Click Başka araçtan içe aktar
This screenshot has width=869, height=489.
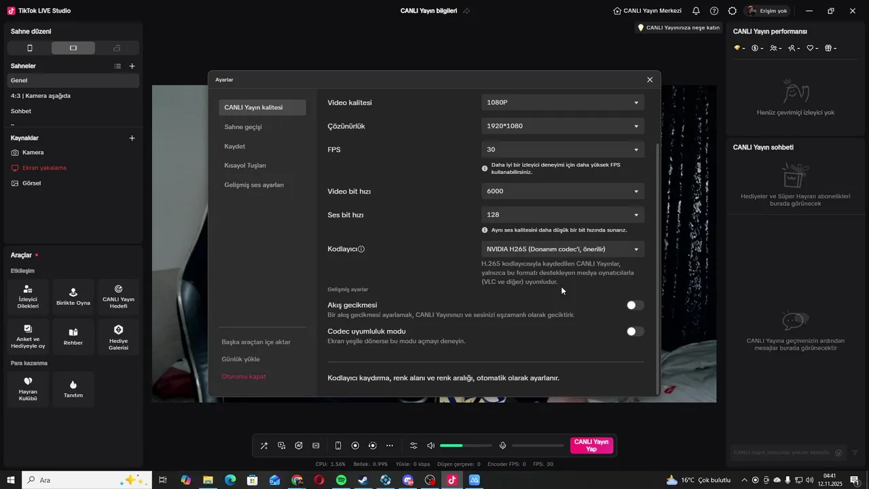tap(256, 342)
